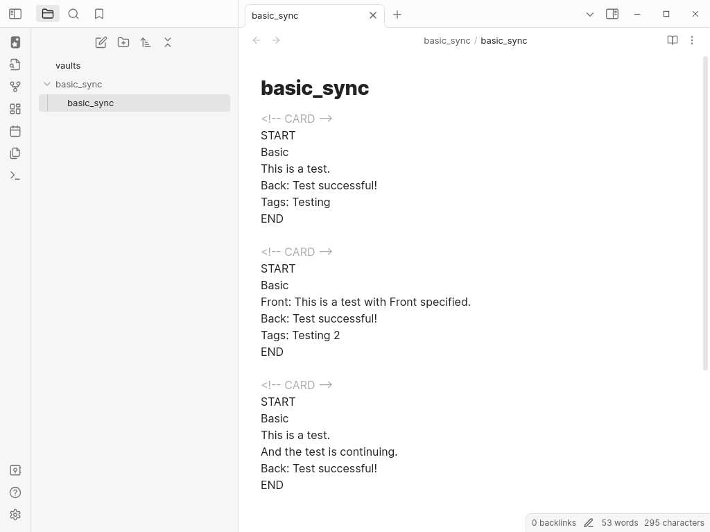Collapse the basic_sync folder
The width and height of the screenshot is (710, 532).
[x=47, y=84]
